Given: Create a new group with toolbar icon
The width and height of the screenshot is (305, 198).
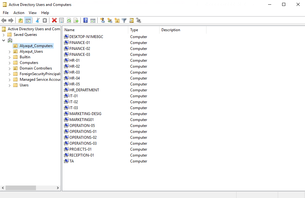Looking at the screenshot, I should point(110,20).
